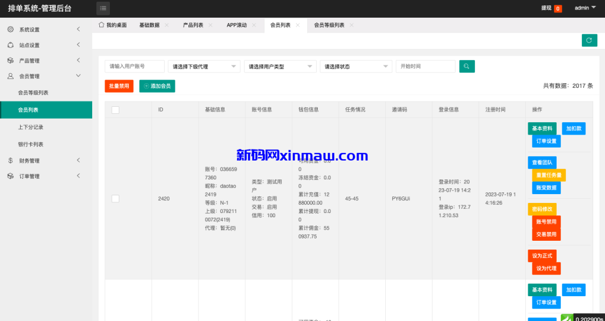Click the green refresh icon button
The height and width of the screenshot is (321, 605).
point(589,40)
